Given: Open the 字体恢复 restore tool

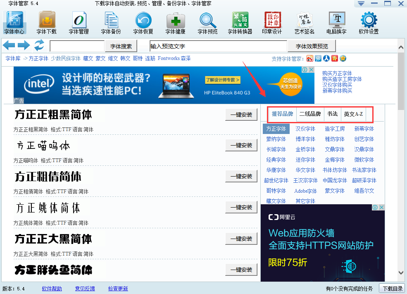Looking at the screenshot, I should (143, 21).
